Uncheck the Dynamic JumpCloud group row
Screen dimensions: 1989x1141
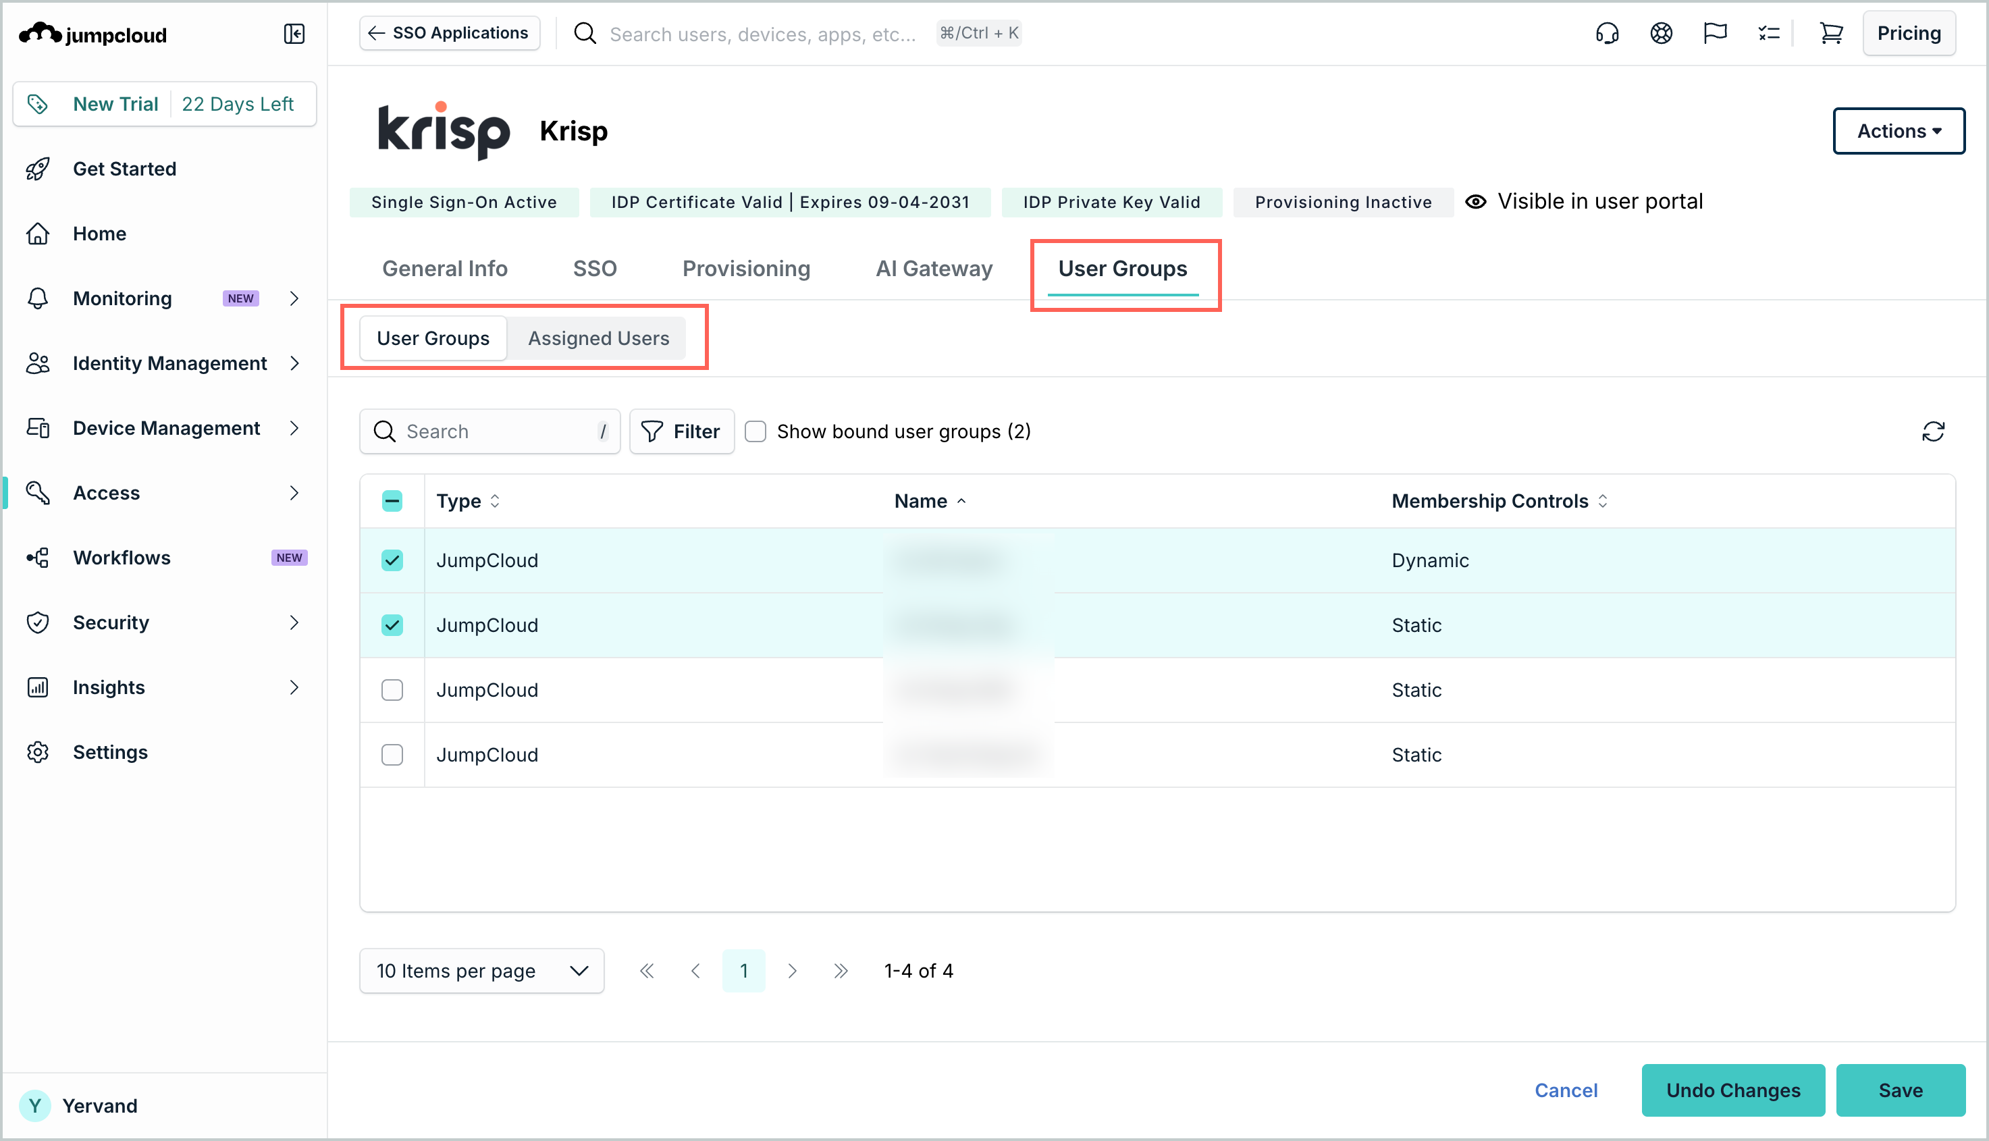[392, 560]
